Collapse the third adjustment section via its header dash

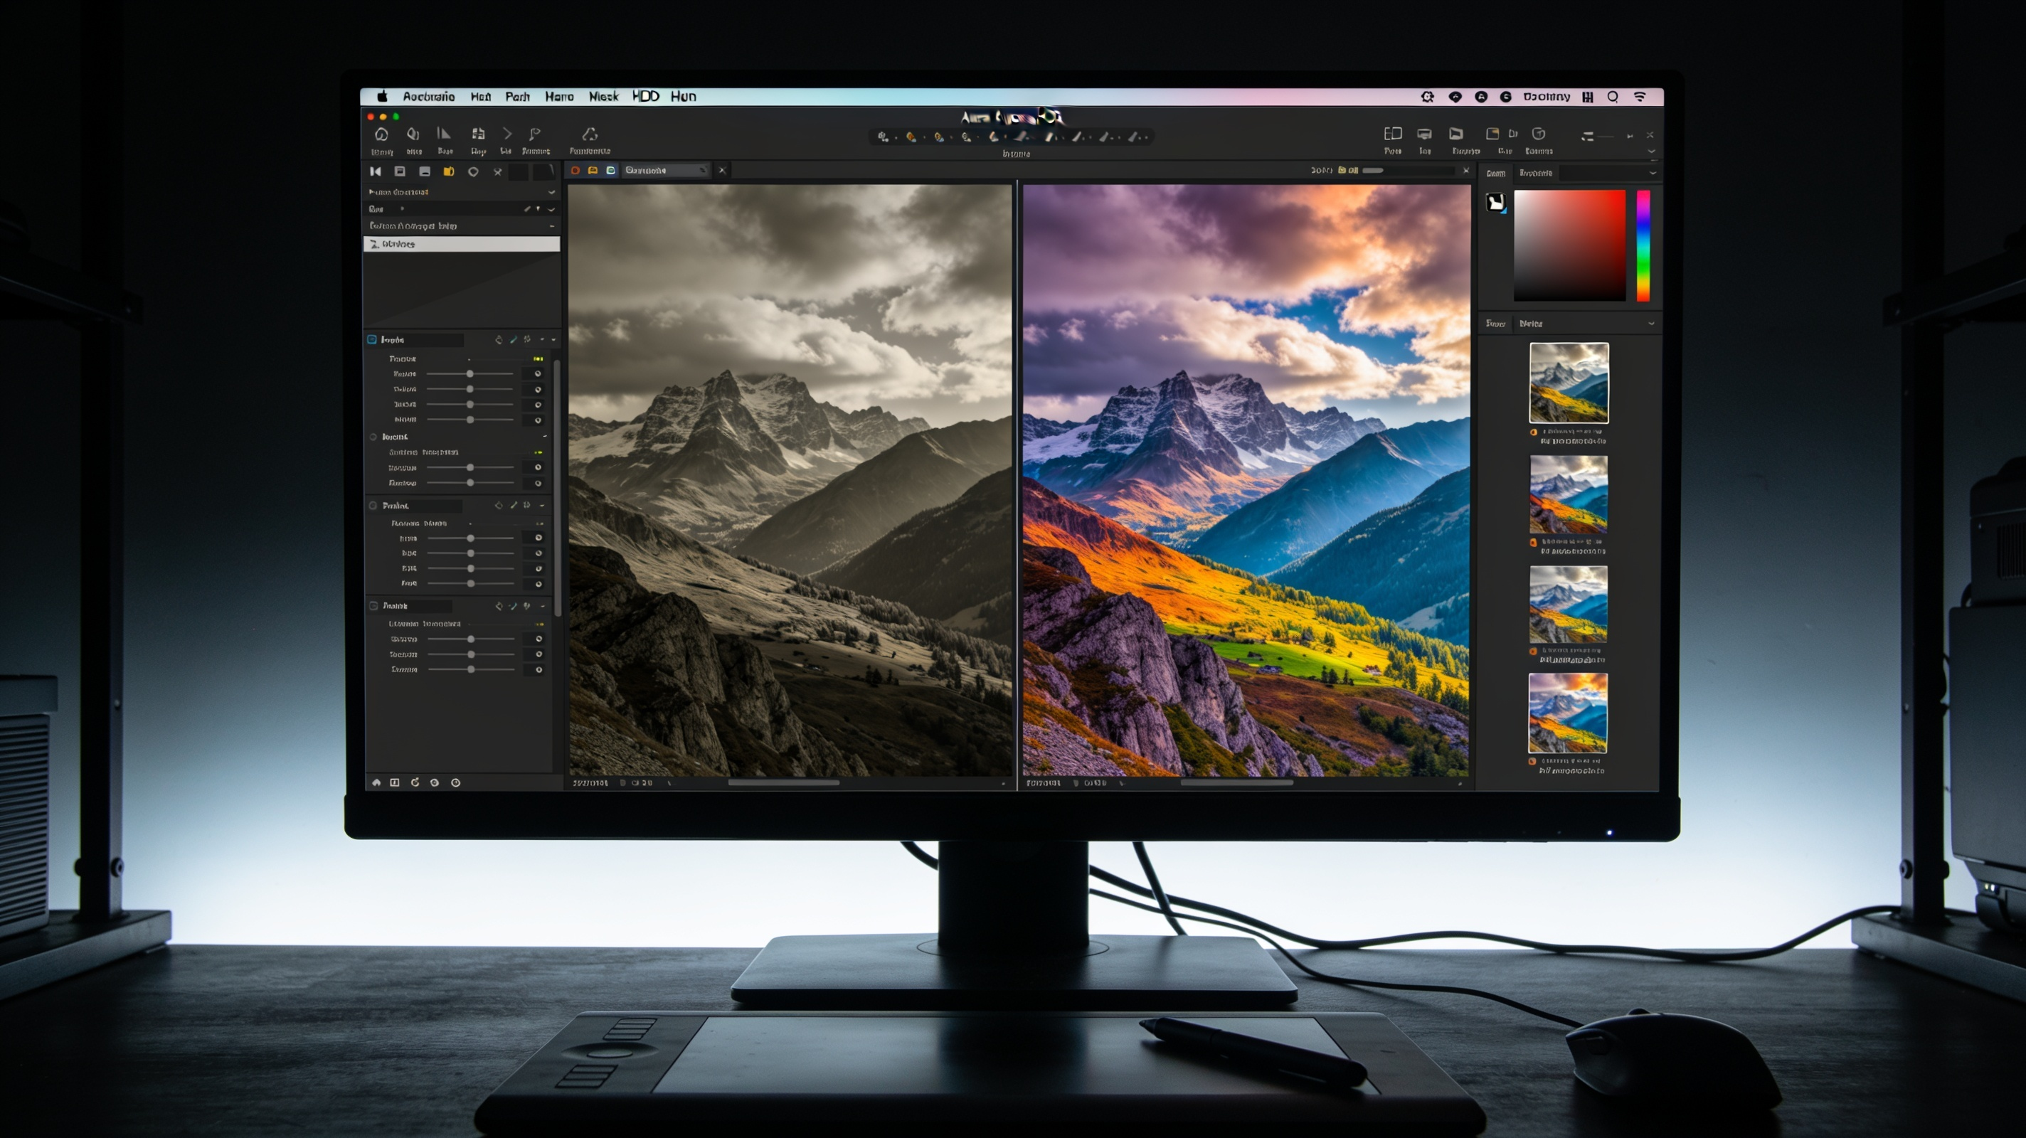(542, 506)
